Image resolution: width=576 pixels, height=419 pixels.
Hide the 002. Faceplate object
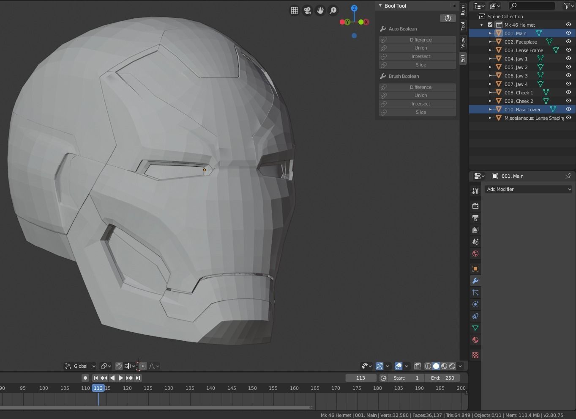click(568, 41)
